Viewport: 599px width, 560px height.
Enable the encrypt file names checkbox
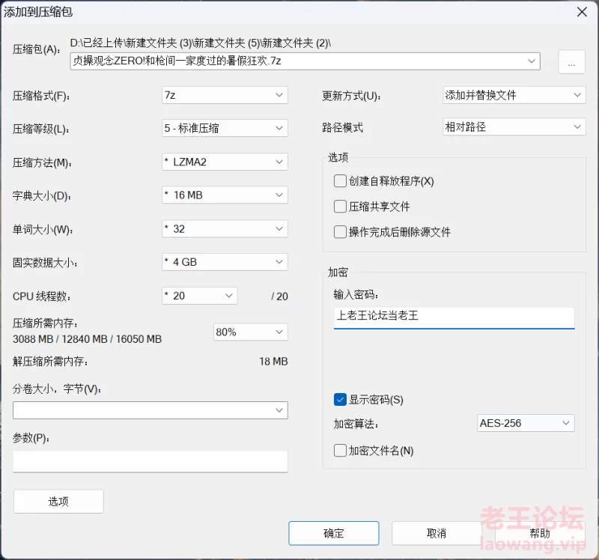[x=341, y=451]
